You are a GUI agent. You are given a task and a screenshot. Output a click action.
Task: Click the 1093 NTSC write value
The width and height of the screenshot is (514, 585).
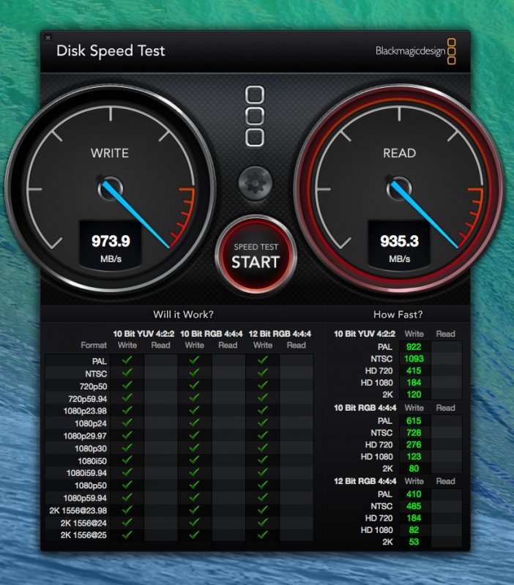[x=414, y=359]
